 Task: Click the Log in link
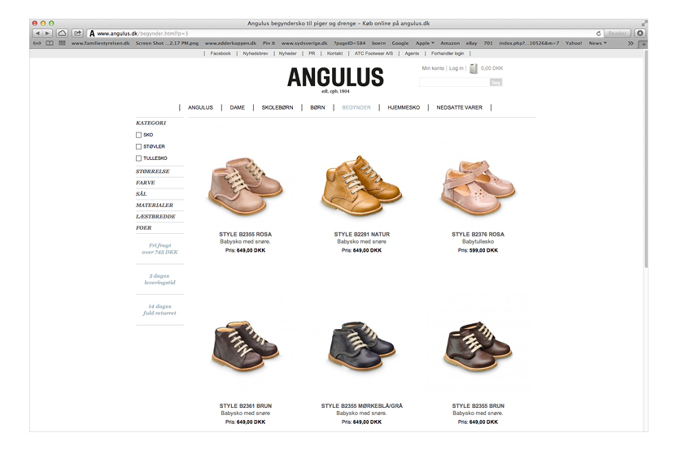pos(456,68)
